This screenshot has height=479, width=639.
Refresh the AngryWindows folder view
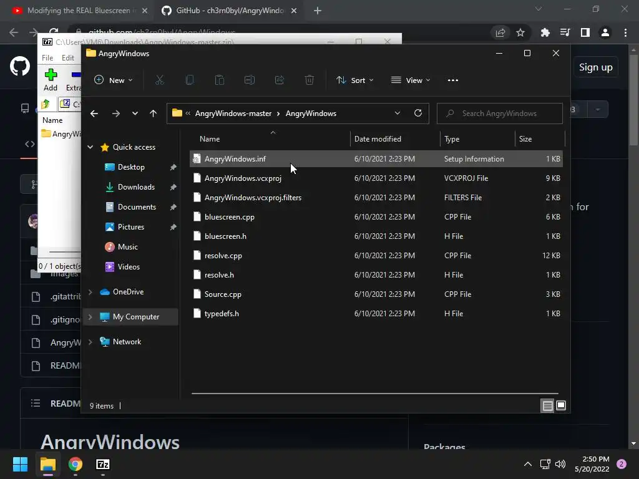tap(417, 113)
